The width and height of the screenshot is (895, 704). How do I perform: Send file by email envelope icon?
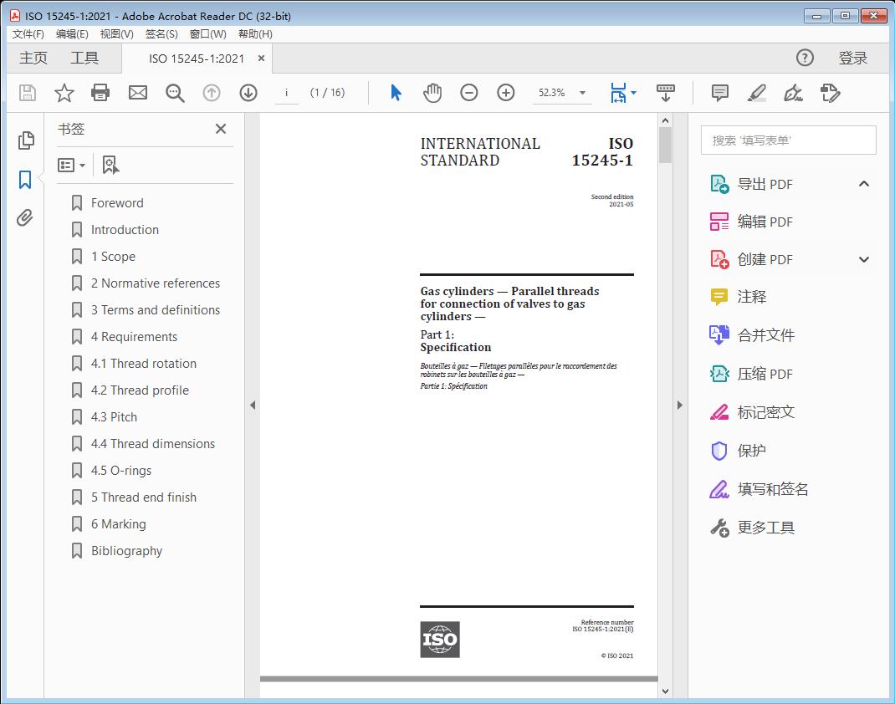pos(138,93)
